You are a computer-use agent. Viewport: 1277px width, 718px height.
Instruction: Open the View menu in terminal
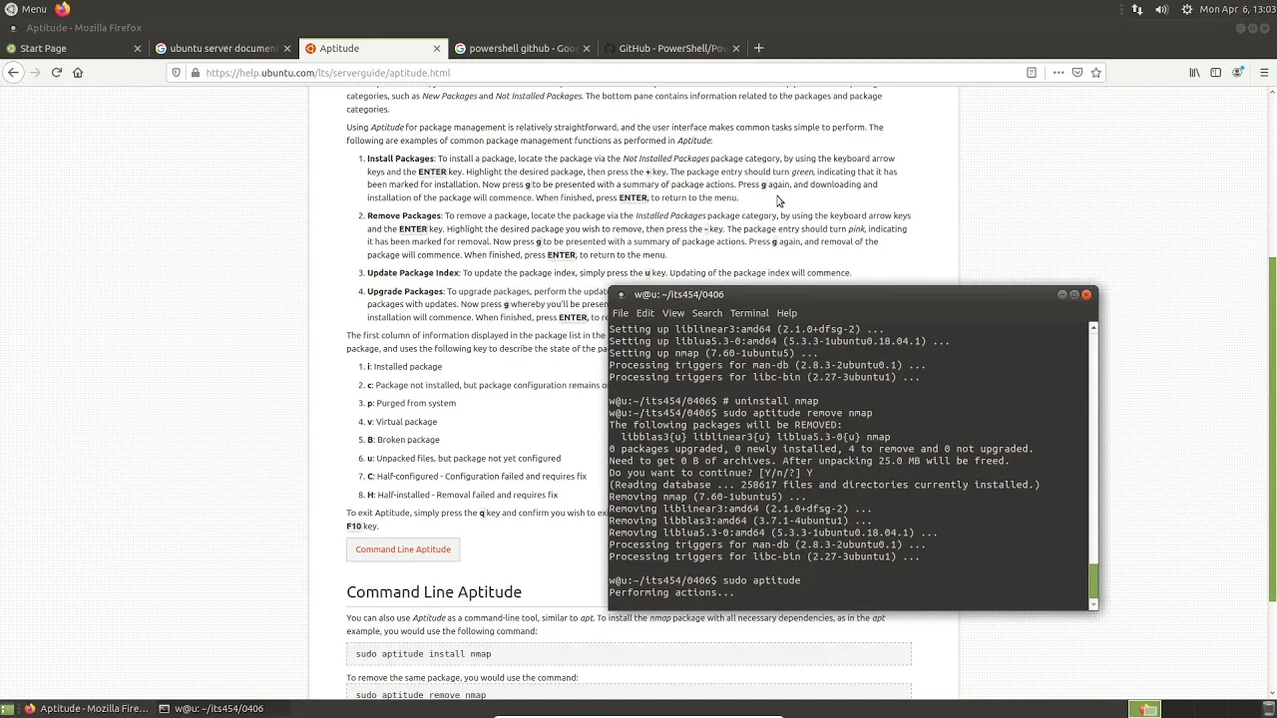click(x=673, y=313)
